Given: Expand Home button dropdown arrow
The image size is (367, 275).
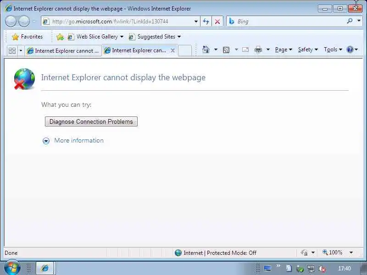Looking at the screenshot, I should (216, 49).
